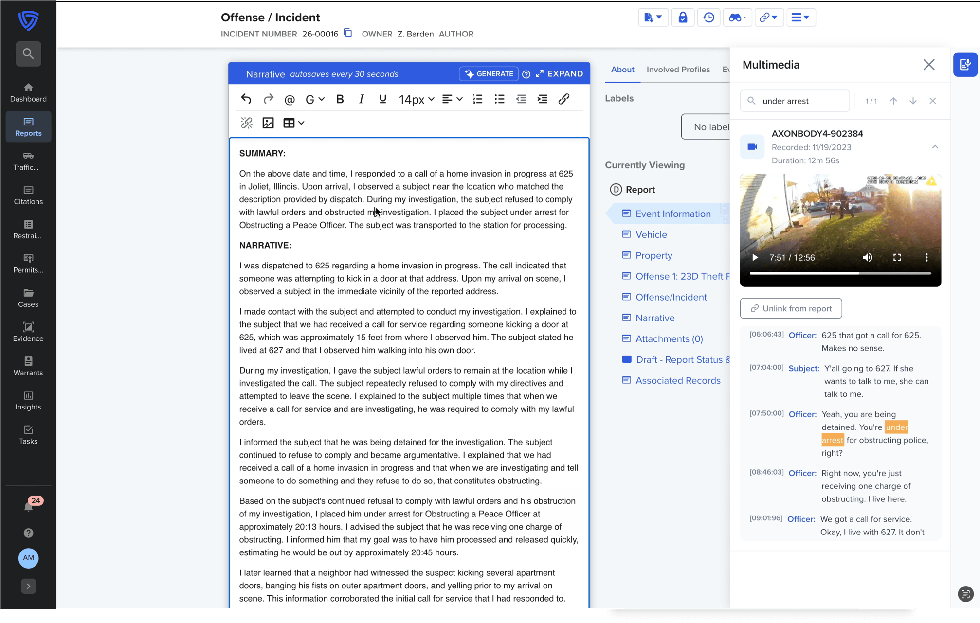Open Permits in sidebar
The image size is (980, 623).
pyautogui.click(x=28, y=264)
